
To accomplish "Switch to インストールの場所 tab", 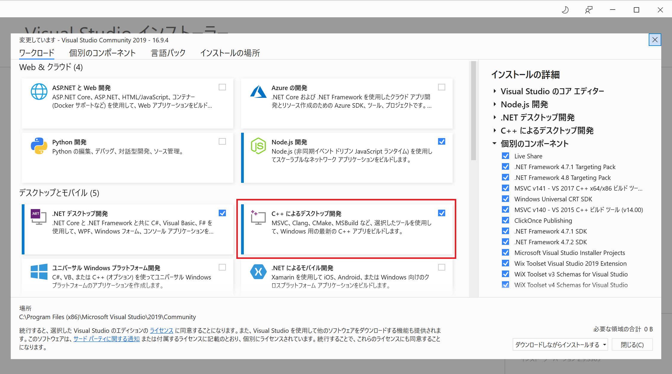I will [230, 53].
